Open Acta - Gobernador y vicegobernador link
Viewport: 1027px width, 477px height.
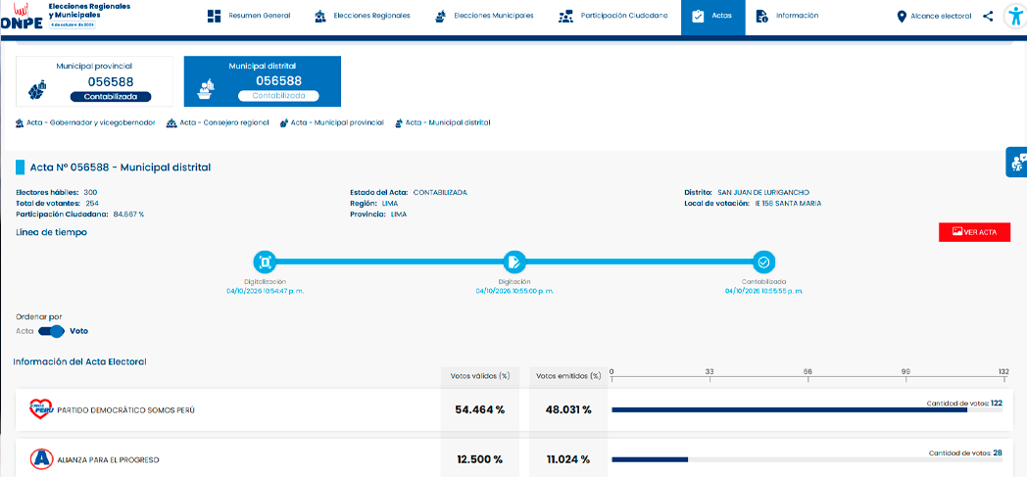coord(90,122)
